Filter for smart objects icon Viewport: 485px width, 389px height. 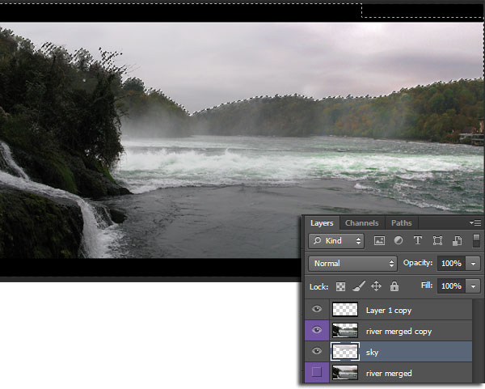[457, 241]
